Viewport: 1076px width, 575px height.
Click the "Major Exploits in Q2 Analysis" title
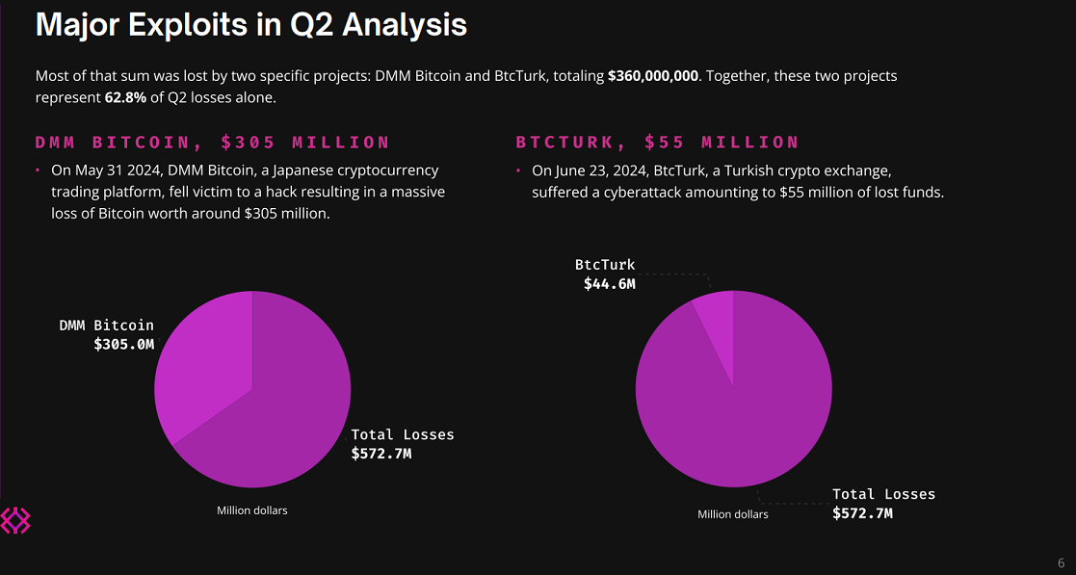click(250, 25)
